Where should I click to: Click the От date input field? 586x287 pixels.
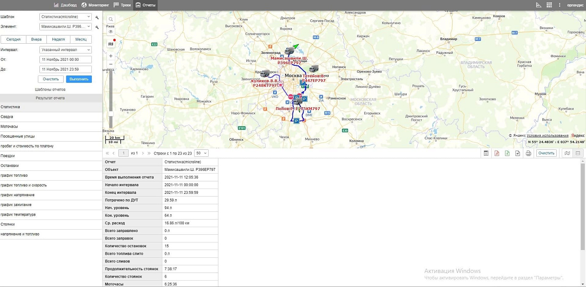[66, 60]
